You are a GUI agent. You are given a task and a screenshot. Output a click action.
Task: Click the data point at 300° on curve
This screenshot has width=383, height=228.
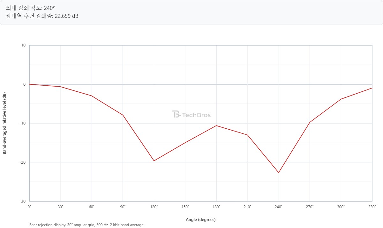pyautogui.click(x=341, y=99)
